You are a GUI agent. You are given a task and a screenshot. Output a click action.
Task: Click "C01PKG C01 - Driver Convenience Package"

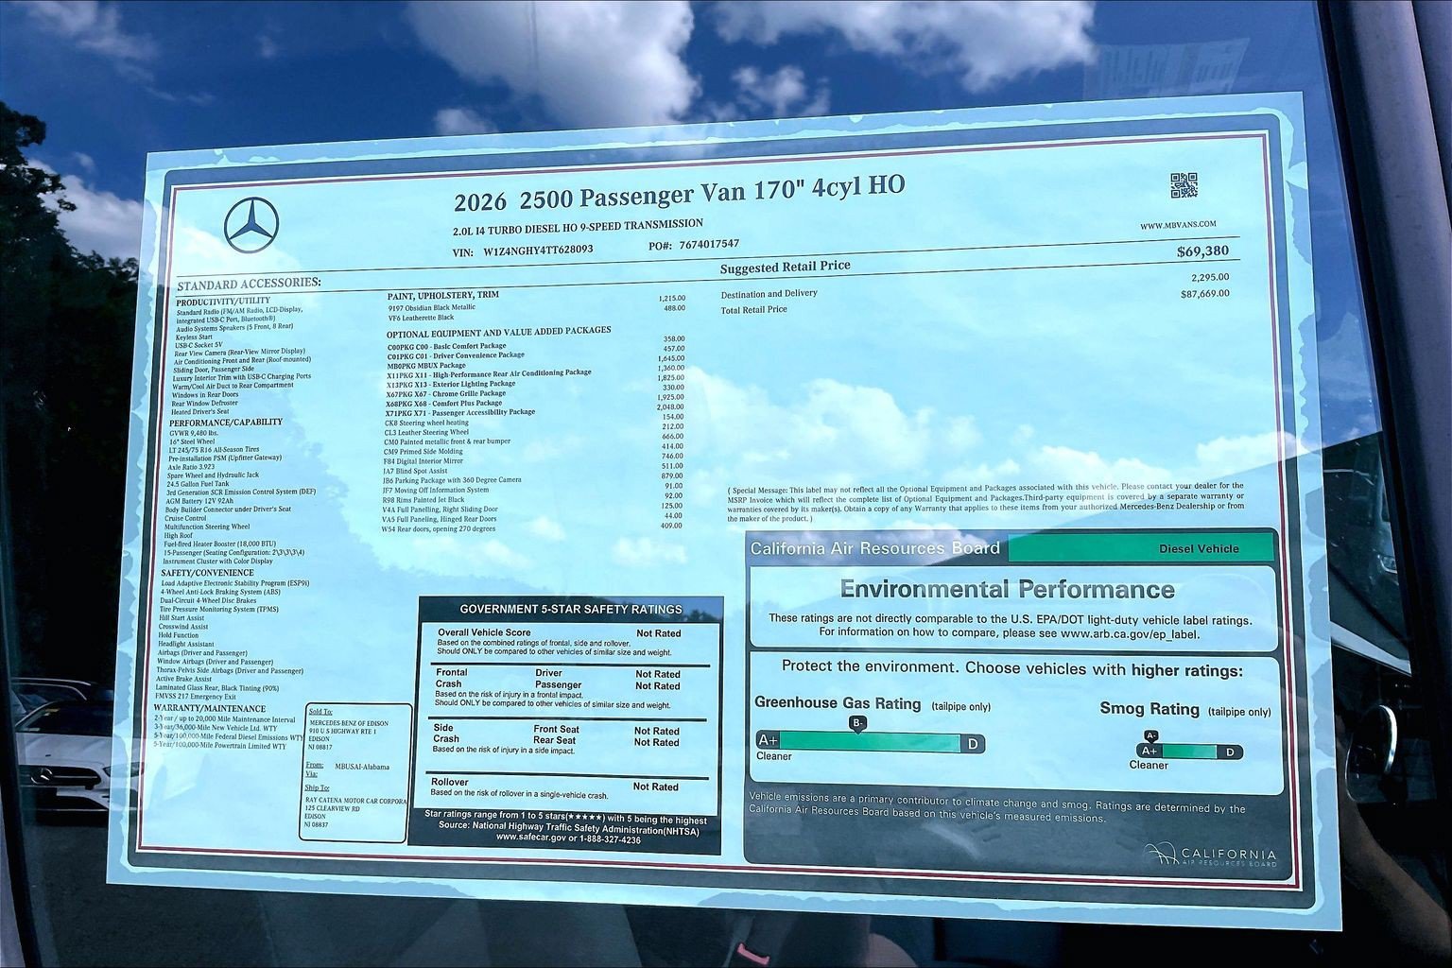(x=455, y=355)
